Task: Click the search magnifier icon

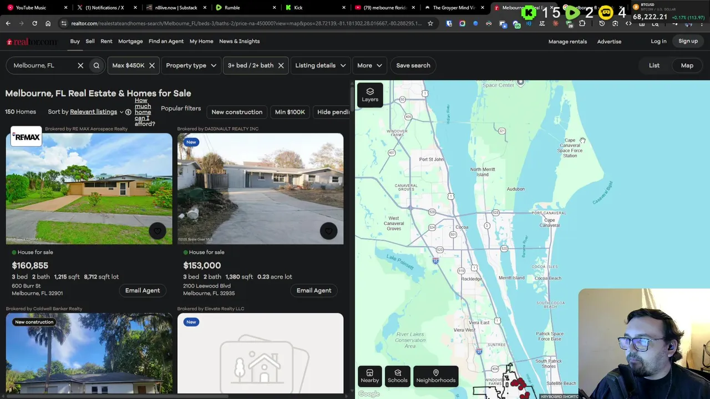Action: click(x=97, y=65)
